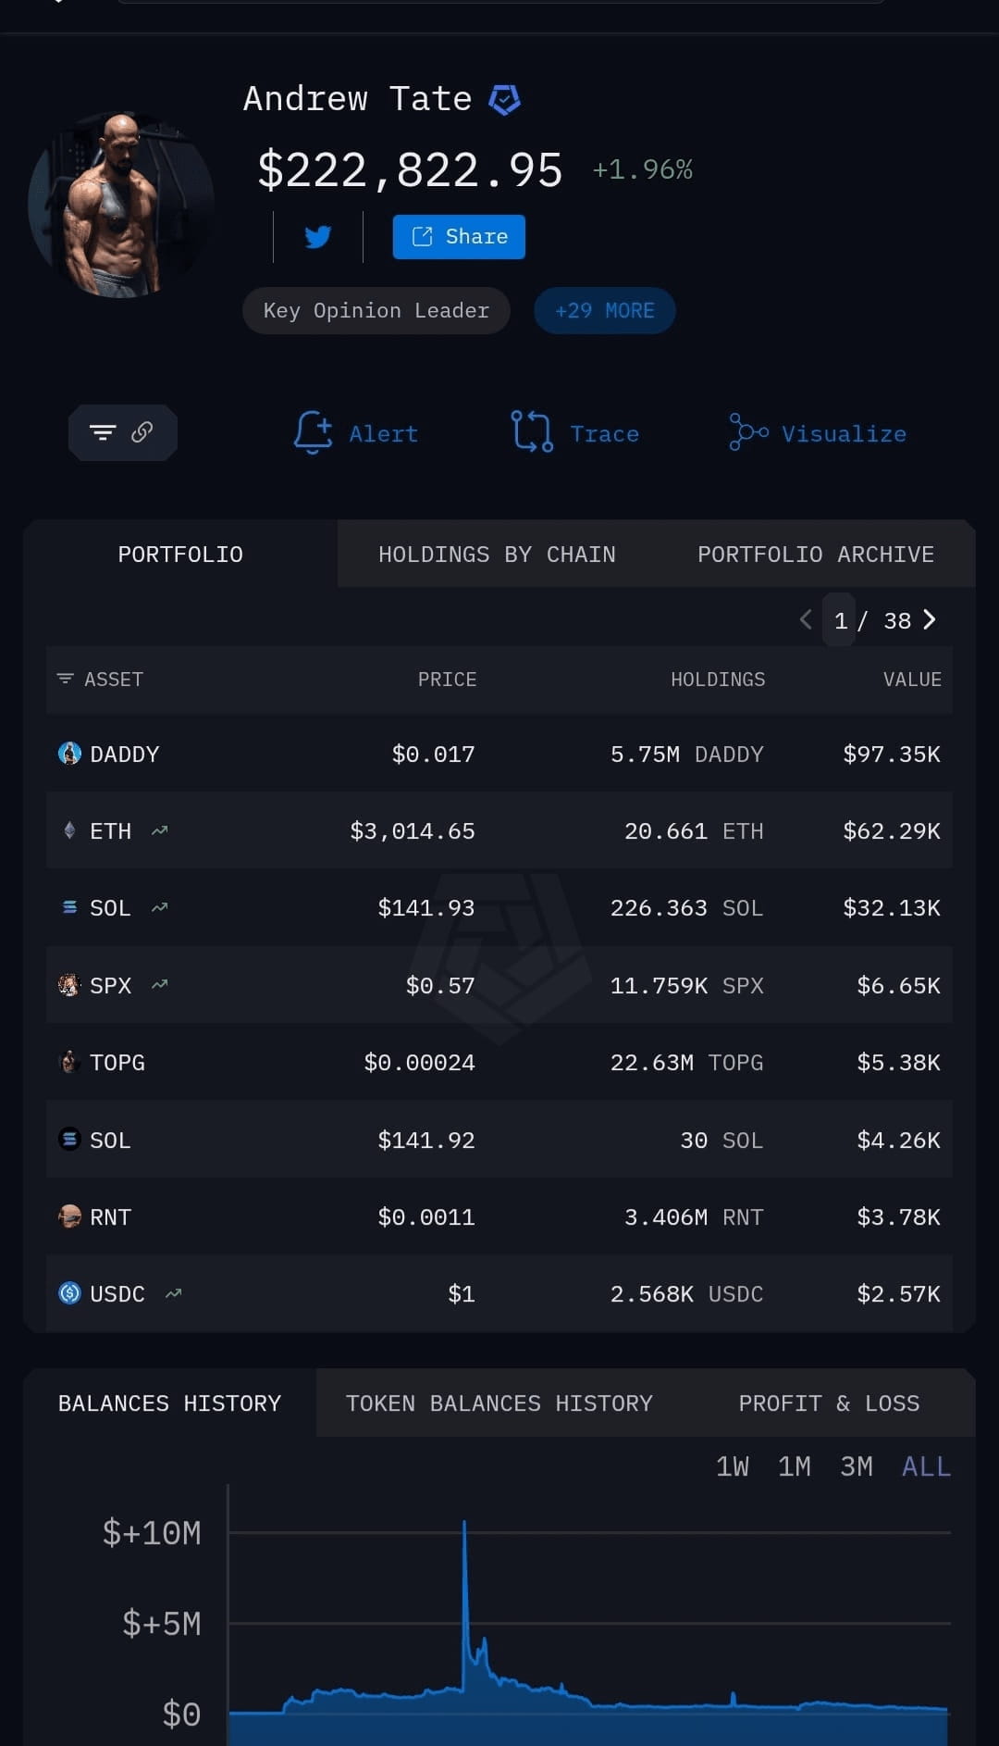The height and width of the screenshot is (1746, 999).
Task: Select the 1M chart time range
Action: coord(794,1466)
